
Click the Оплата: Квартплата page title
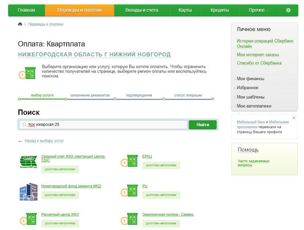[51, 44]
